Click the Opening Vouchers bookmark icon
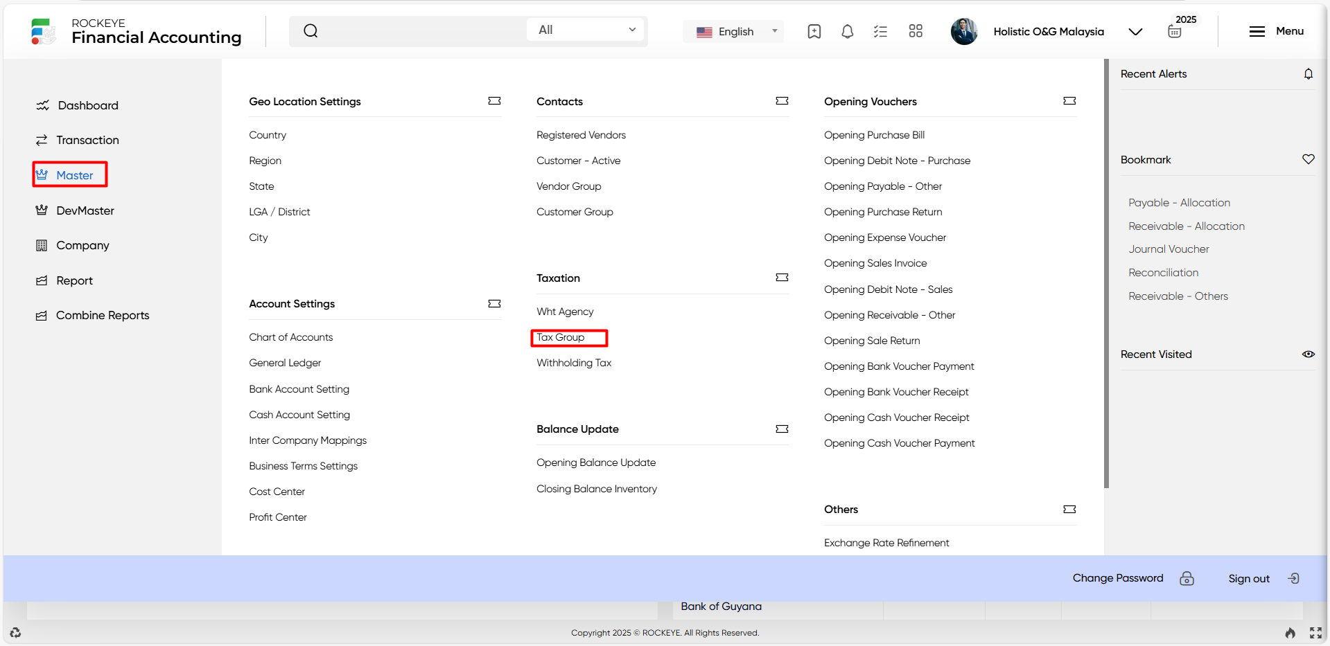 click(1069, 101)
